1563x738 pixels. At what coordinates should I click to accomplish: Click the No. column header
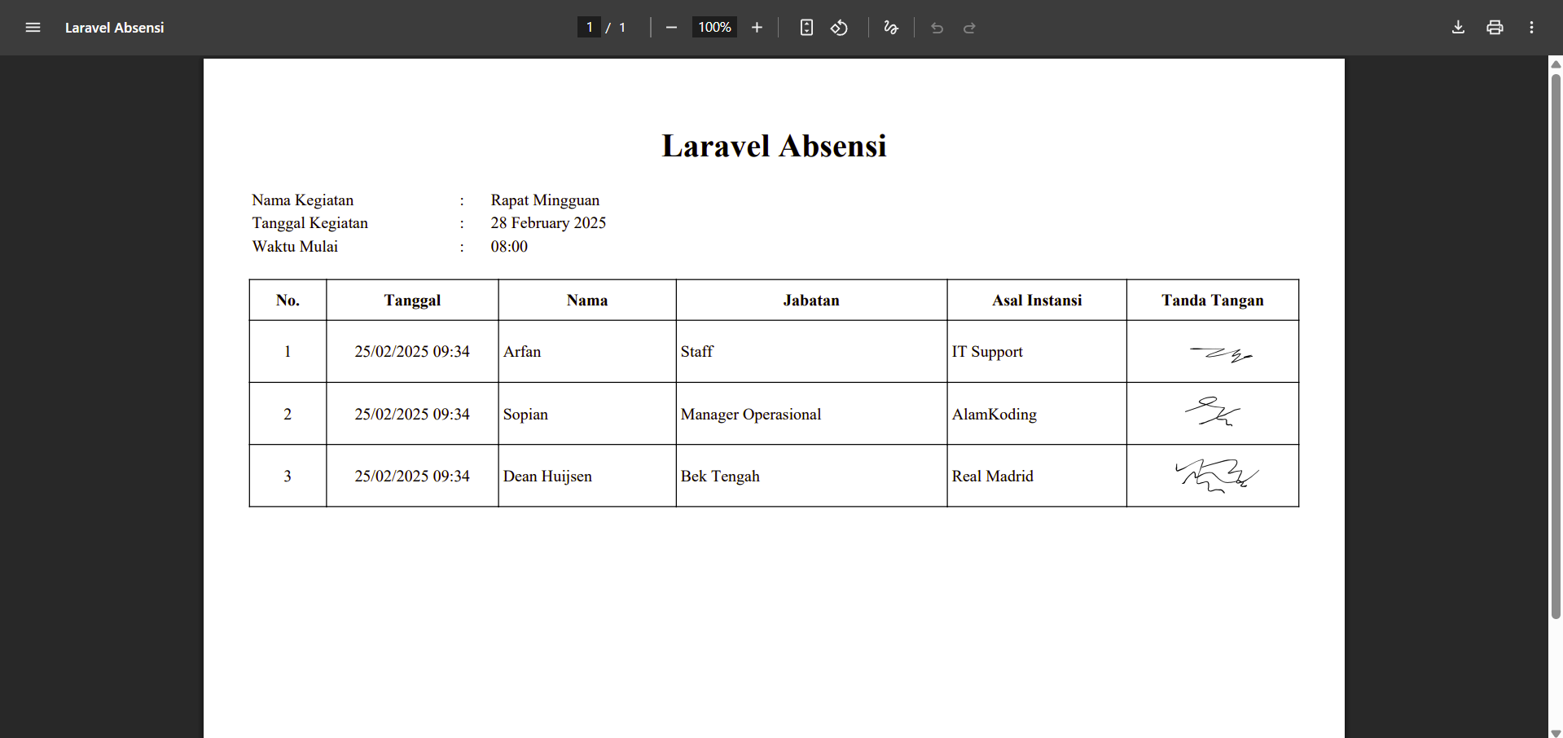tap(288, 301)
